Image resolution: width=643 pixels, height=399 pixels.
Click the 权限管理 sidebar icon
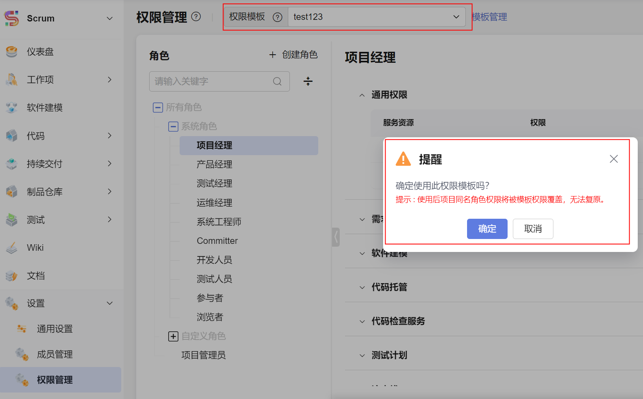click(x=22, y=380)
